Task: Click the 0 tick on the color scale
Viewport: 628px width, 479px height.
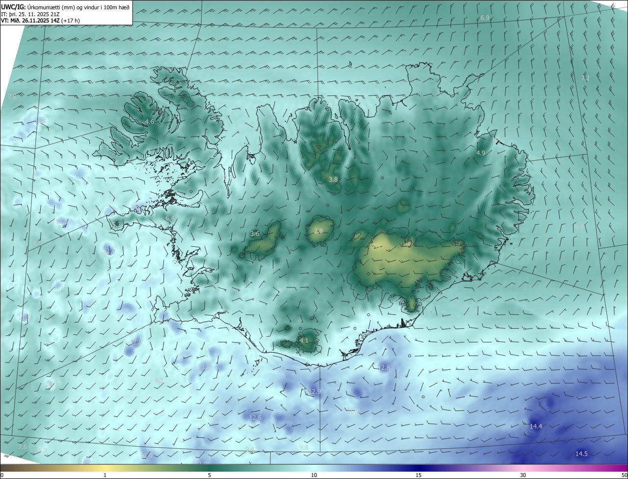Action: (x=2, y=475)
